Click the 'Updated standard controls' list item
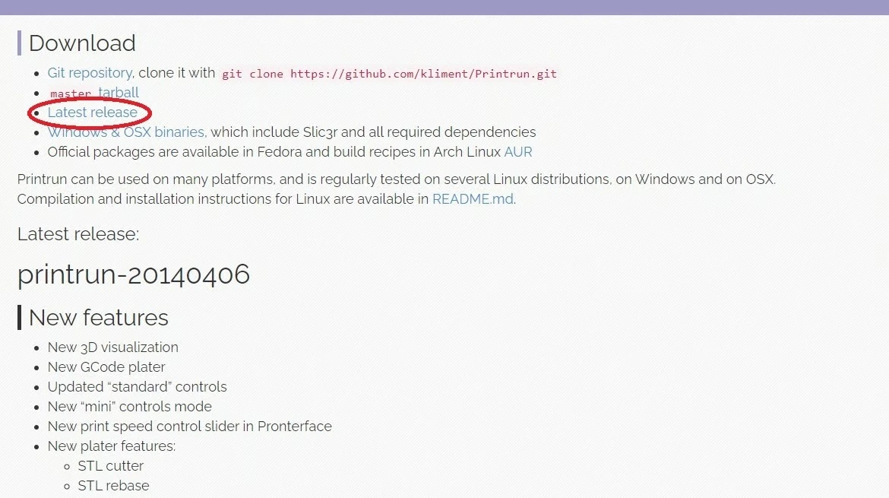The height and width of the screenshot is (498, 889). coord(138,387)
